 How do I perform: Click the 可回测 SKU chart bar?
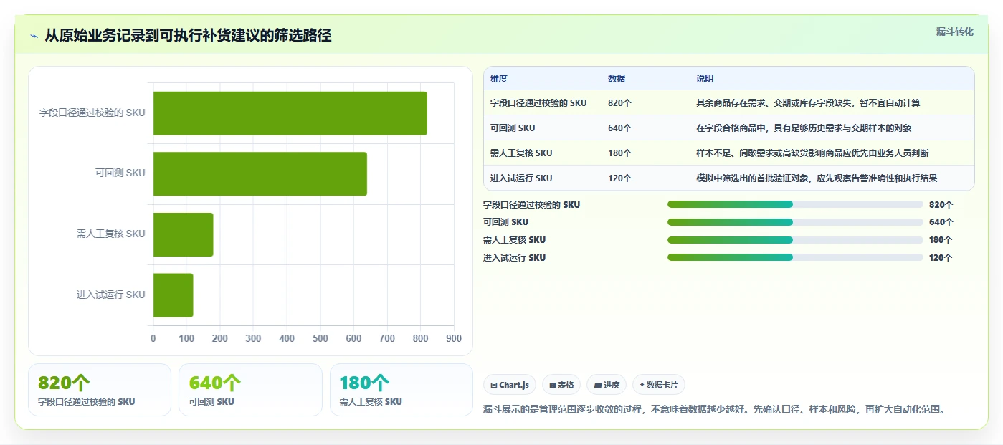coord(260,173)
